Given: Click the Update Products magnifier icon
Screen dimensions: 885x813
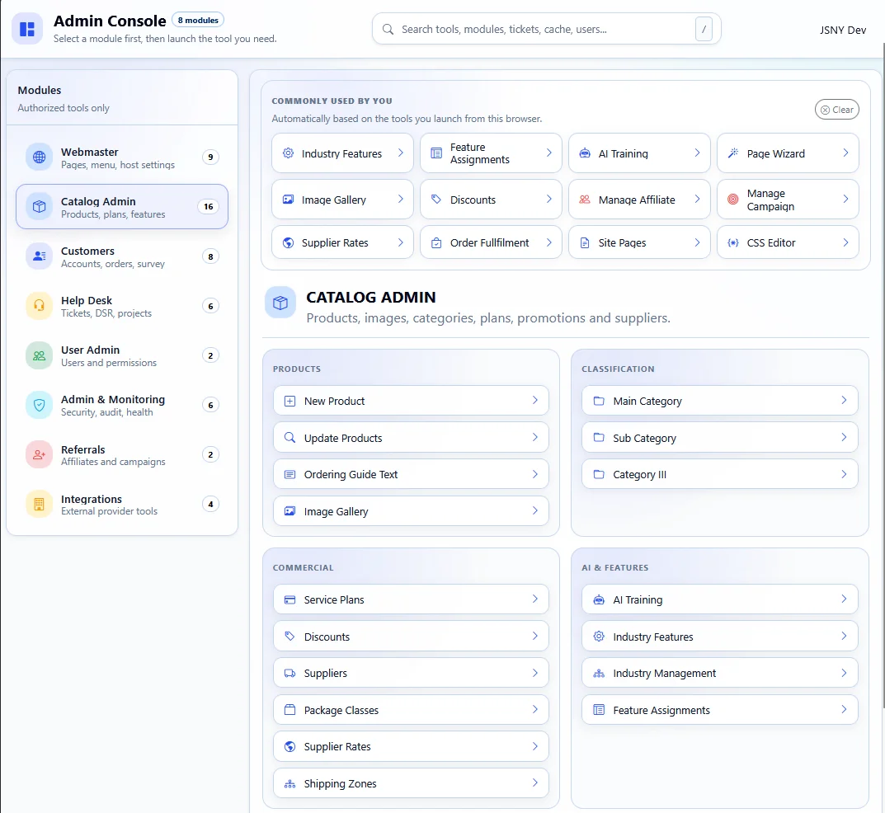Looking at the screenshot, I should [290, 438].
